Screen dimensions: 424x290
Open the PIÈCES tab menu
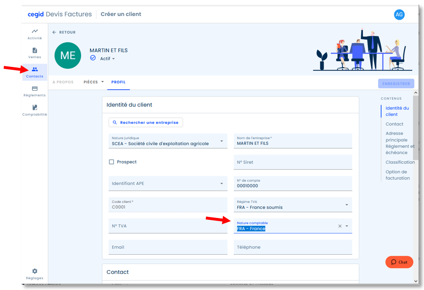click(x=94, y=82)
